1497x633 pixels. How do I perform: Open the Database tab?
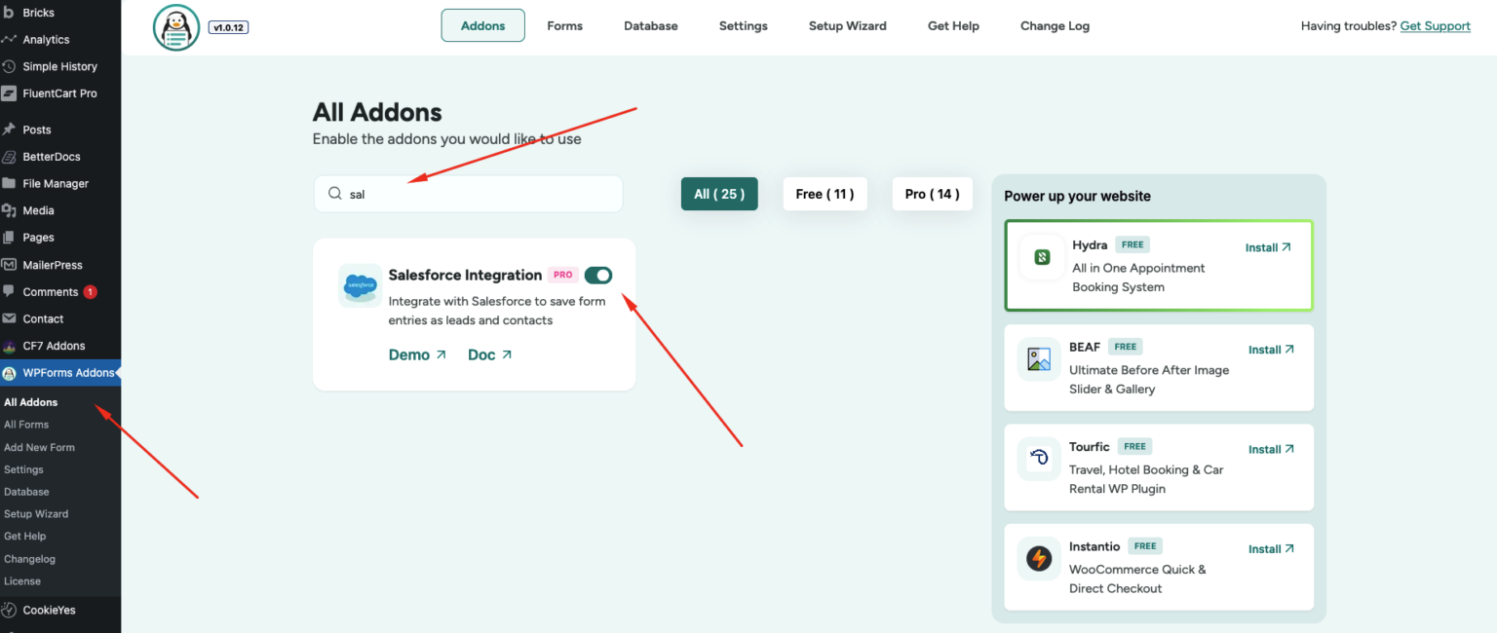[651, 25]
